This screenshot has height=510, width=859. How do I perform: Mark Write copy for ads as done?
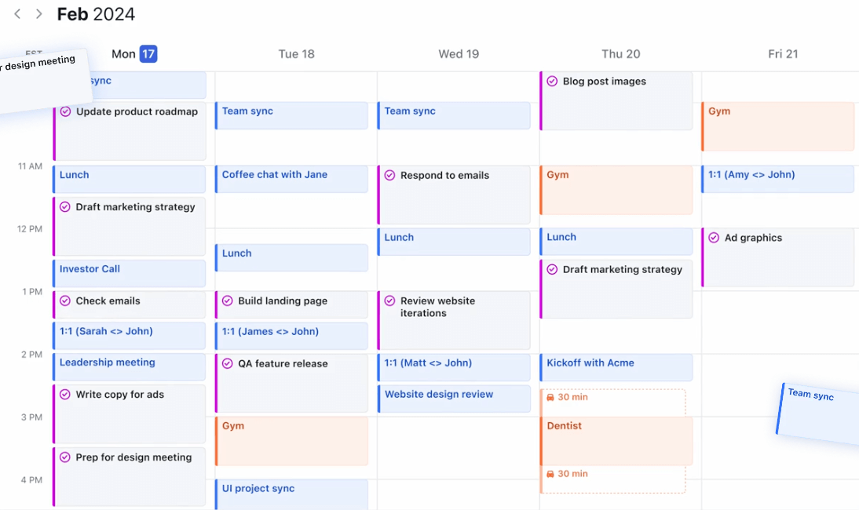click(x=65, y=394)
